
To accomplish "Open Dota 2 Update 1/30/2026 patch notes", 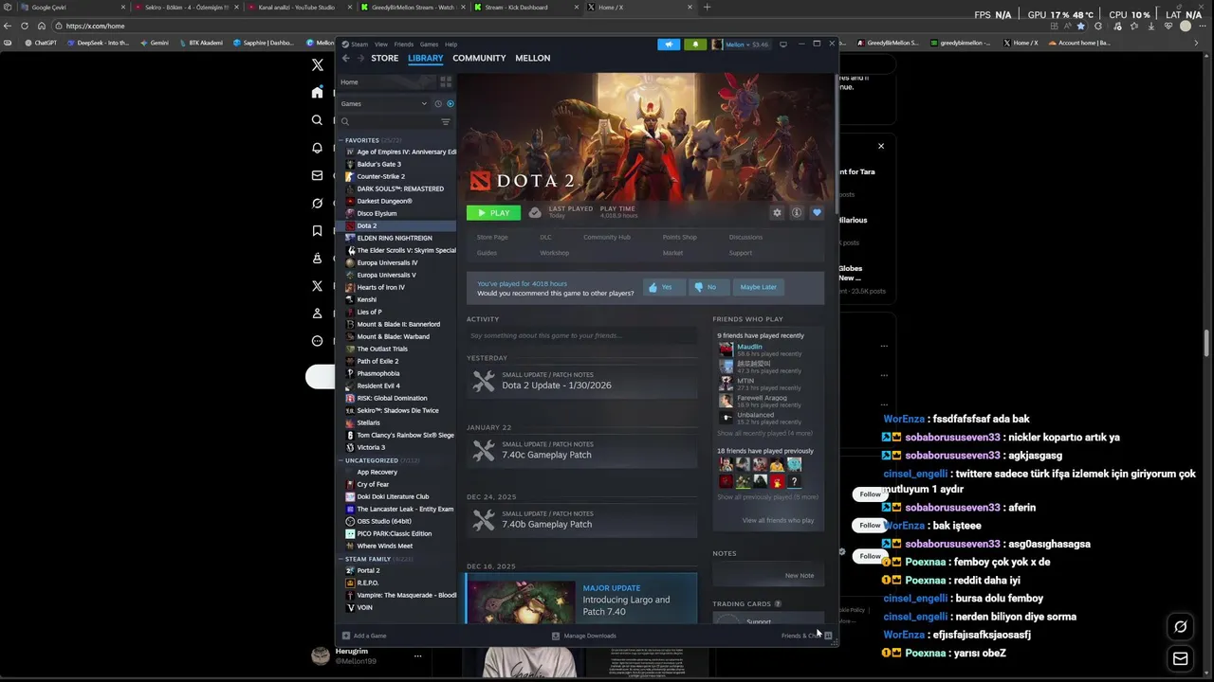I will click(x=581, y=381).
